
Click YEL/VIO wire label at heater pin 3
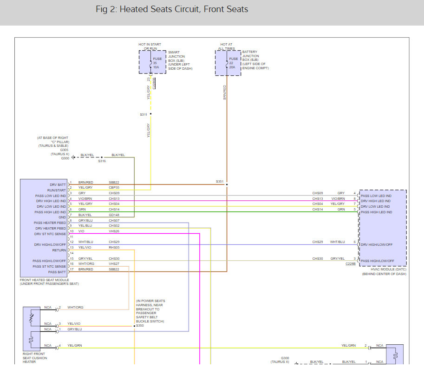pos(74,323)
